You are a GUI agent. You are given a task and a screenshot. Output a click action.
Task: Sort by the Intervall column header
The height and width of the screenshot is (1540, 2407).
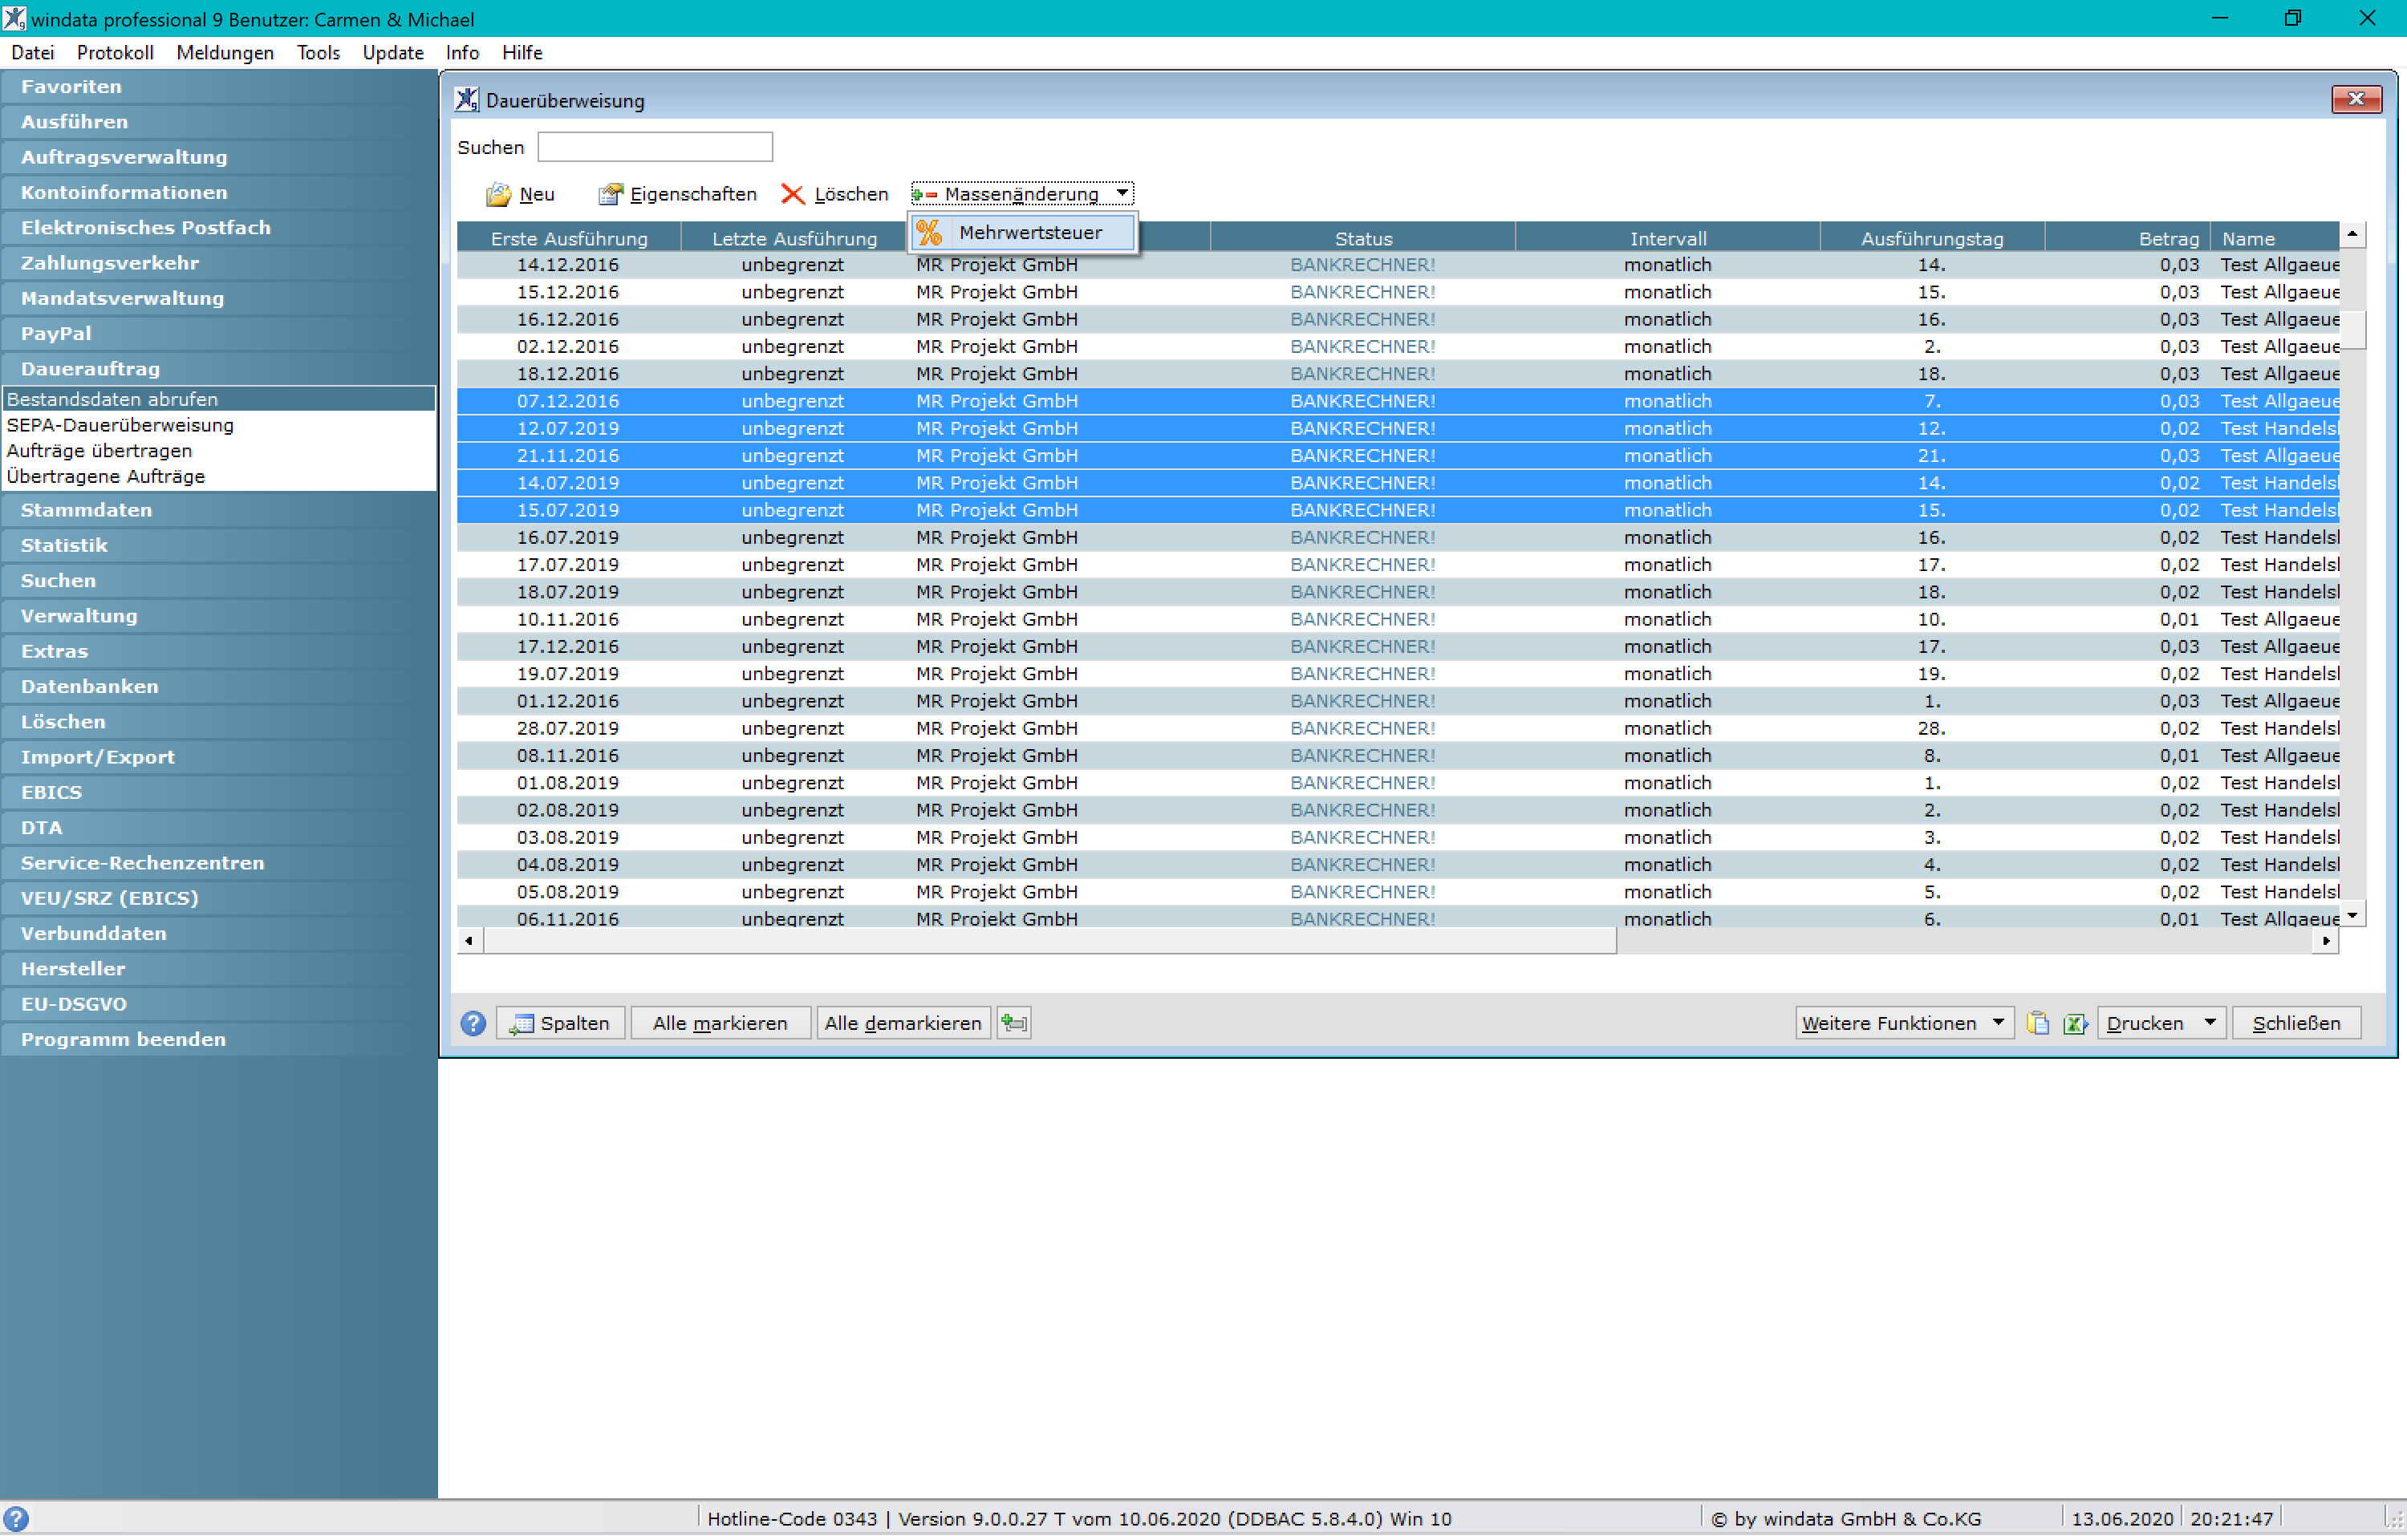[1667, 238]
